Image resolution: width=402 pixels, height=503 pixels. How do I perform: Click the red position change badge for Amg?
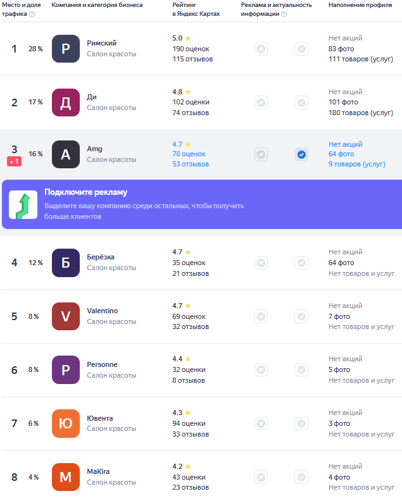(x=15, y=161)
